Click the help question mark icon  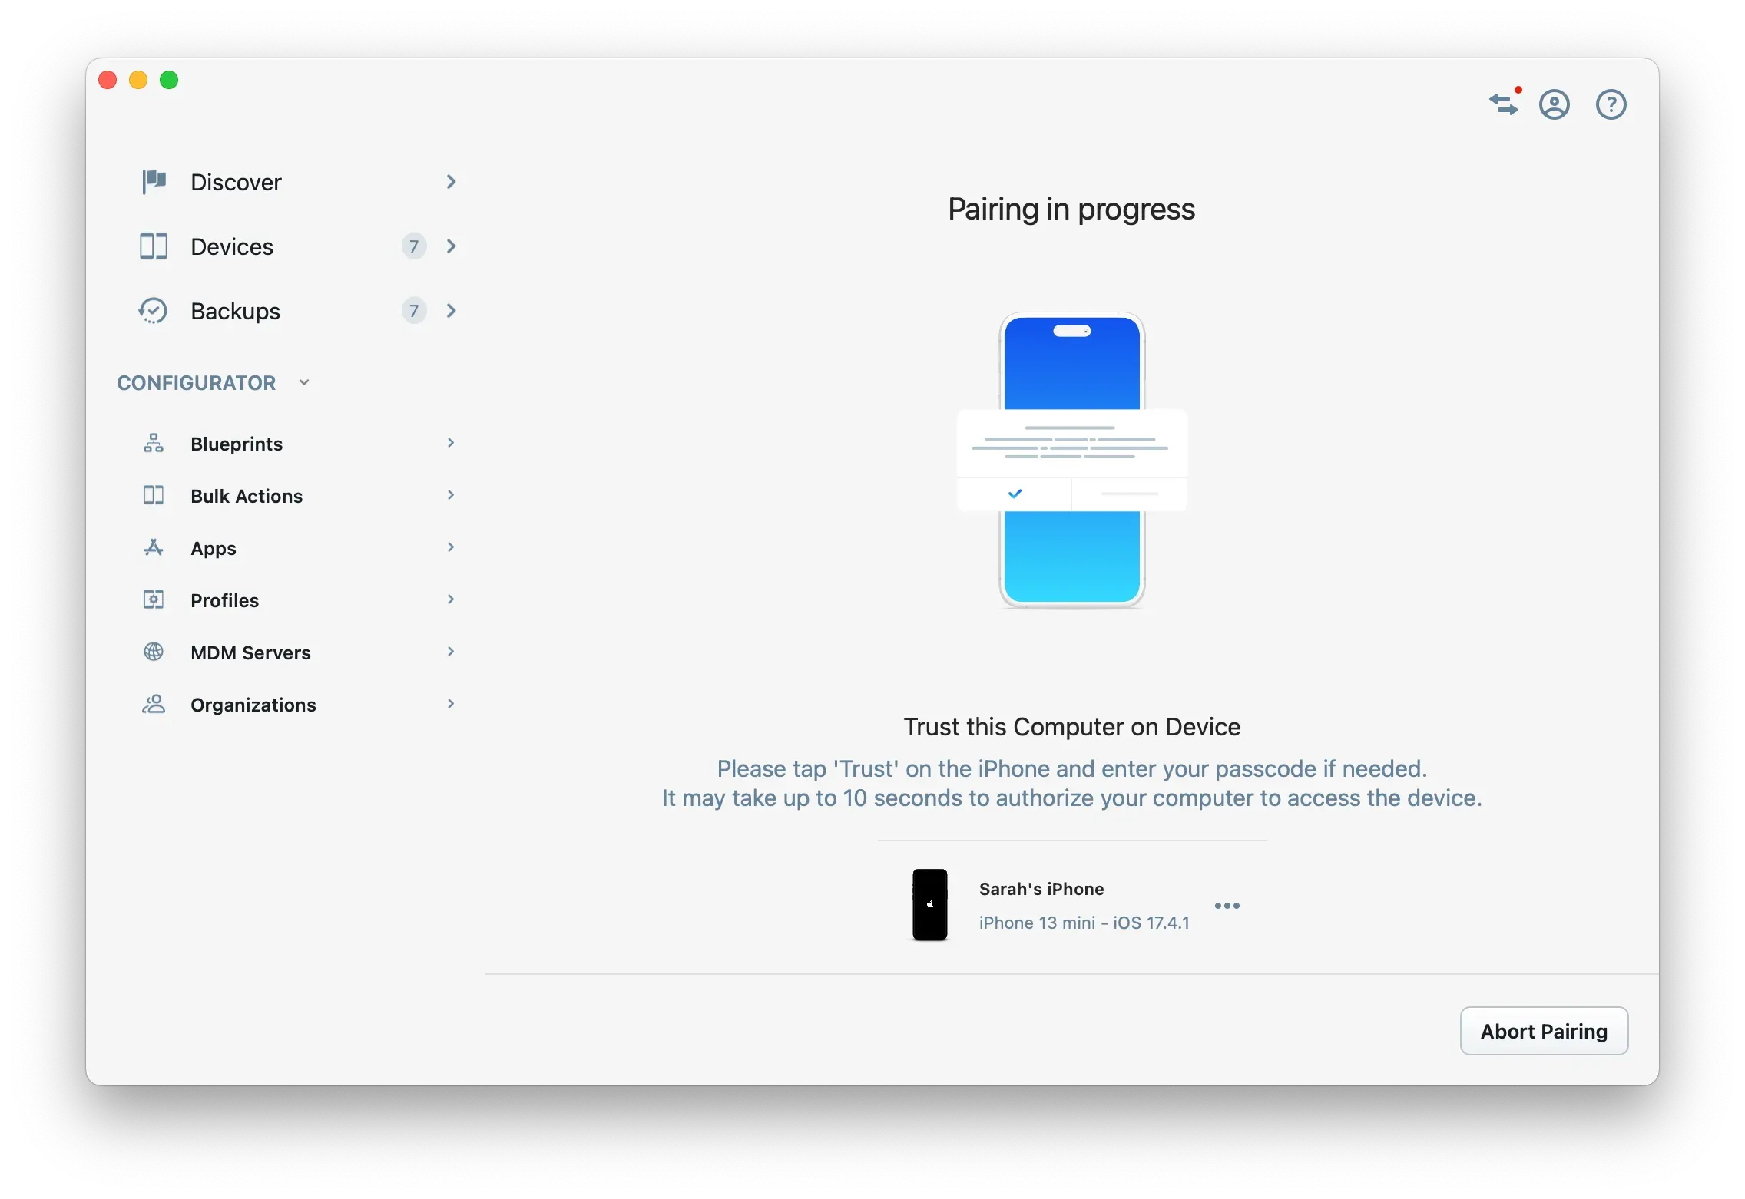1611,104
